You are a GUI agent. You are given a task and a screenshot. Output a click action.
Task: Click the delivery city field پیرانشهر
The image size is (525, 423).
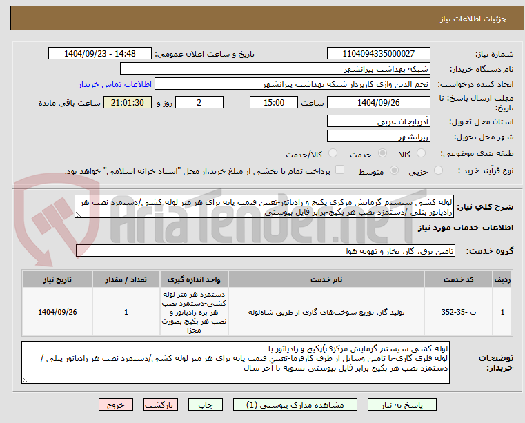pyautogui.click(x=378, y=137)
